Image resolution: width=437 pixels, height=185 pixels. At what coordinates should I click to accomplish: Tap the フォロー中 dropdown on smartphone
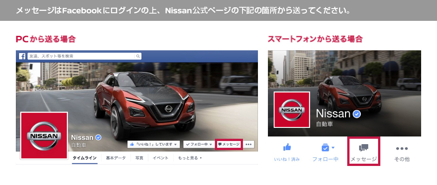(325, 148)
